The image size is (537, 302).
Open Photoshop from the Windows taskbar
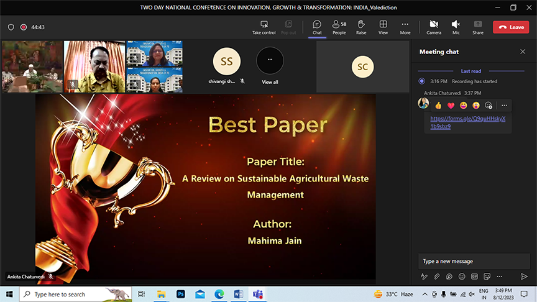180,294
